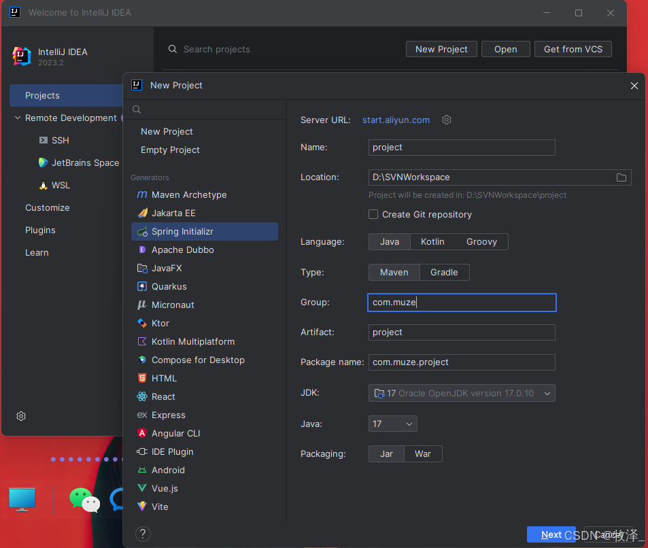Click the React atom icon
Screen dimensions: 648x548
click(142, 397)
